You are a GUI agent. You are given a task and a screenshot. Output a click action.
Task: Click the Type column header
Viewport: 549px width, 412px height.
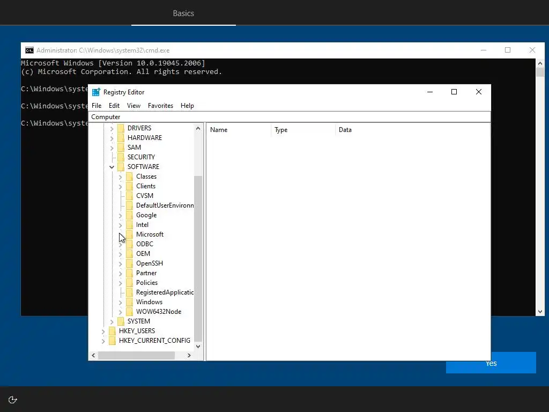[303, 130]
